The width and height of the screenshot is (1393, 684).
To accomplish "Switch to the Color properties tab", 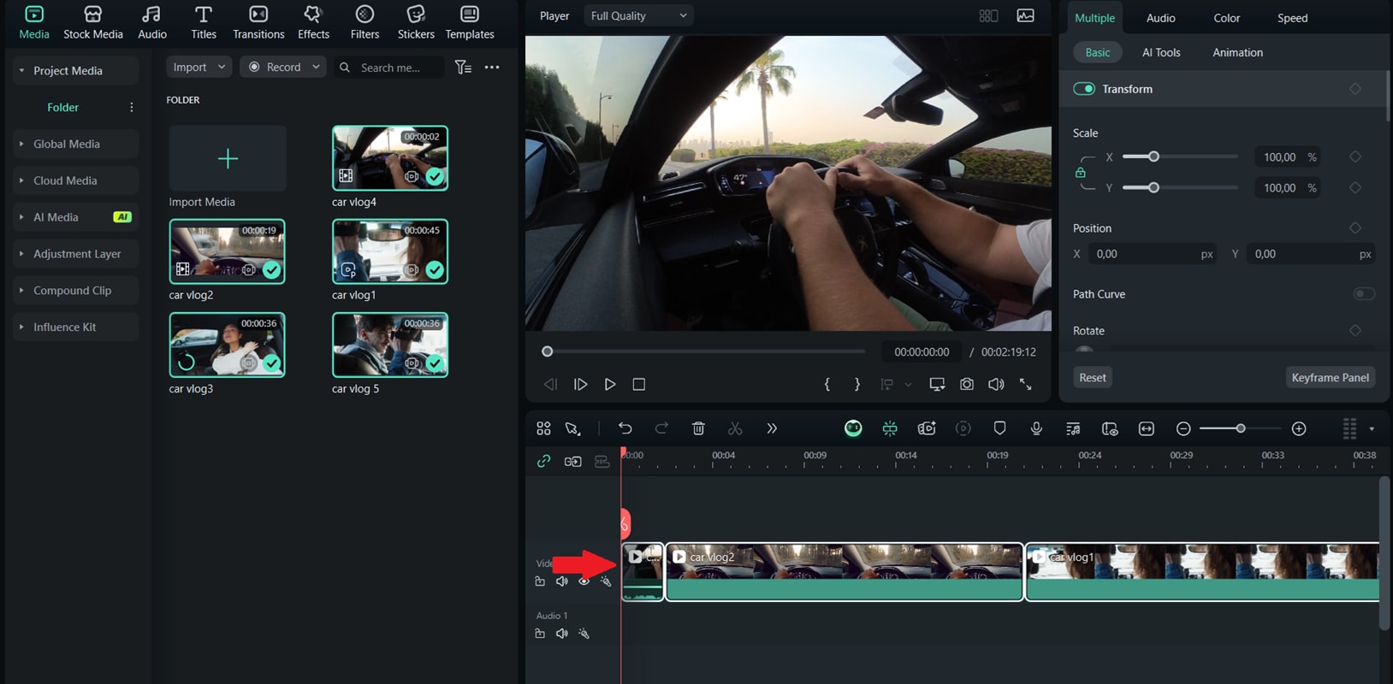I will click(1226, 18).
